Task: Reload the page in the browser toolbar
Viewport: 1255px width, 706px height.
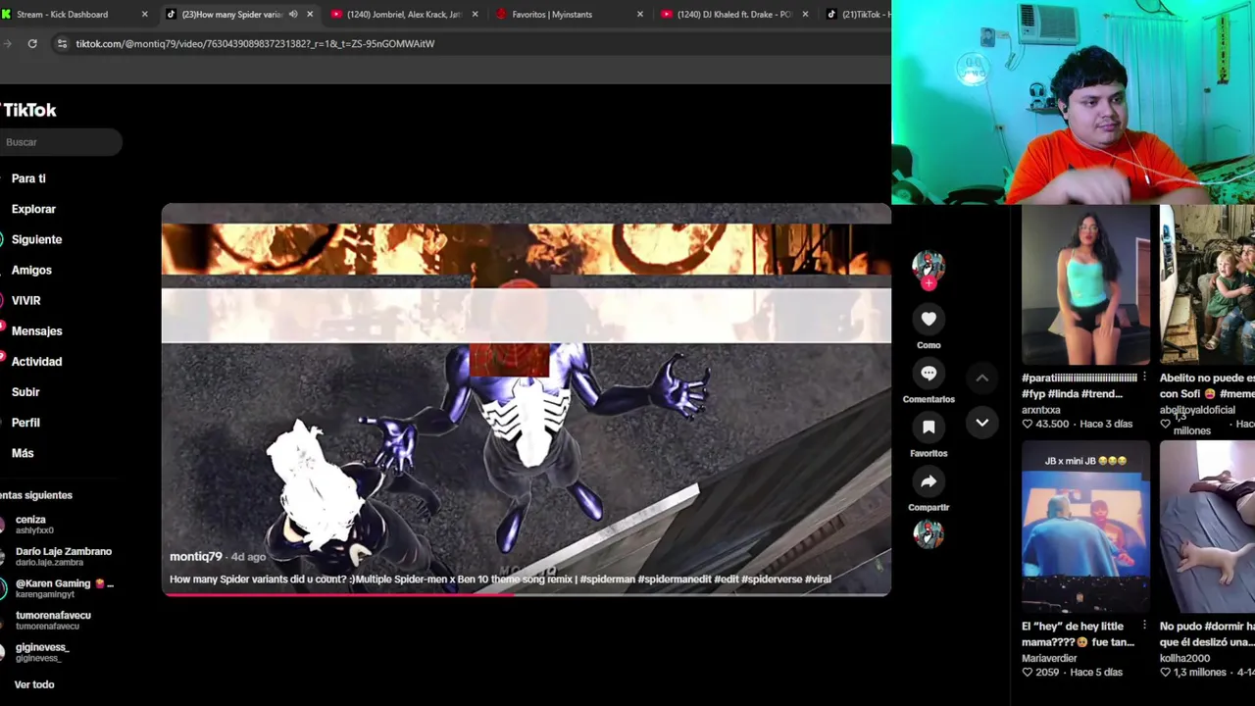Action: 32,43
